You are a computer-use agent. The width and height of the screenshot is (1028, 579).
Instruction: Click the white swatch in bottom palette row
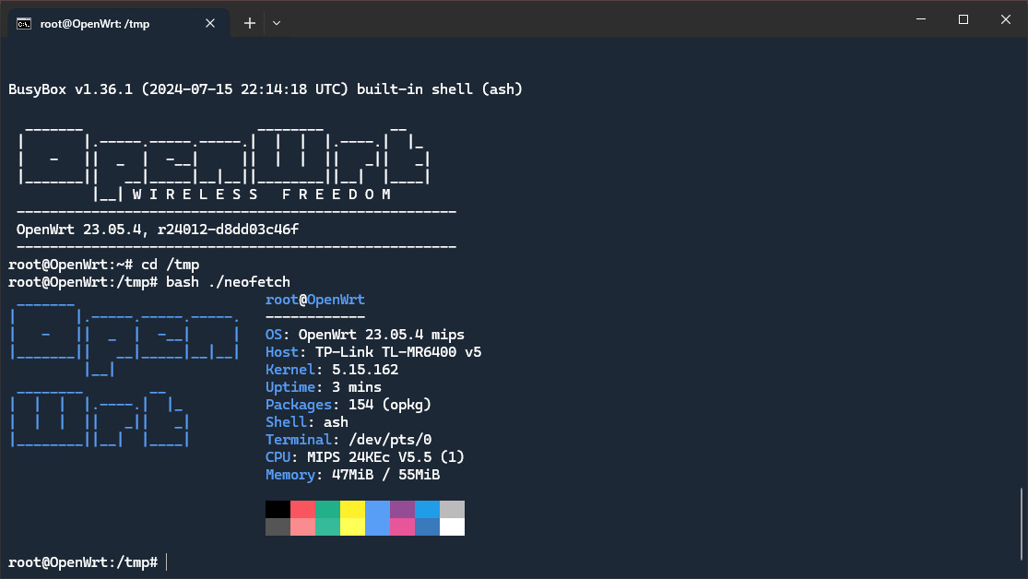pos(452,526)
